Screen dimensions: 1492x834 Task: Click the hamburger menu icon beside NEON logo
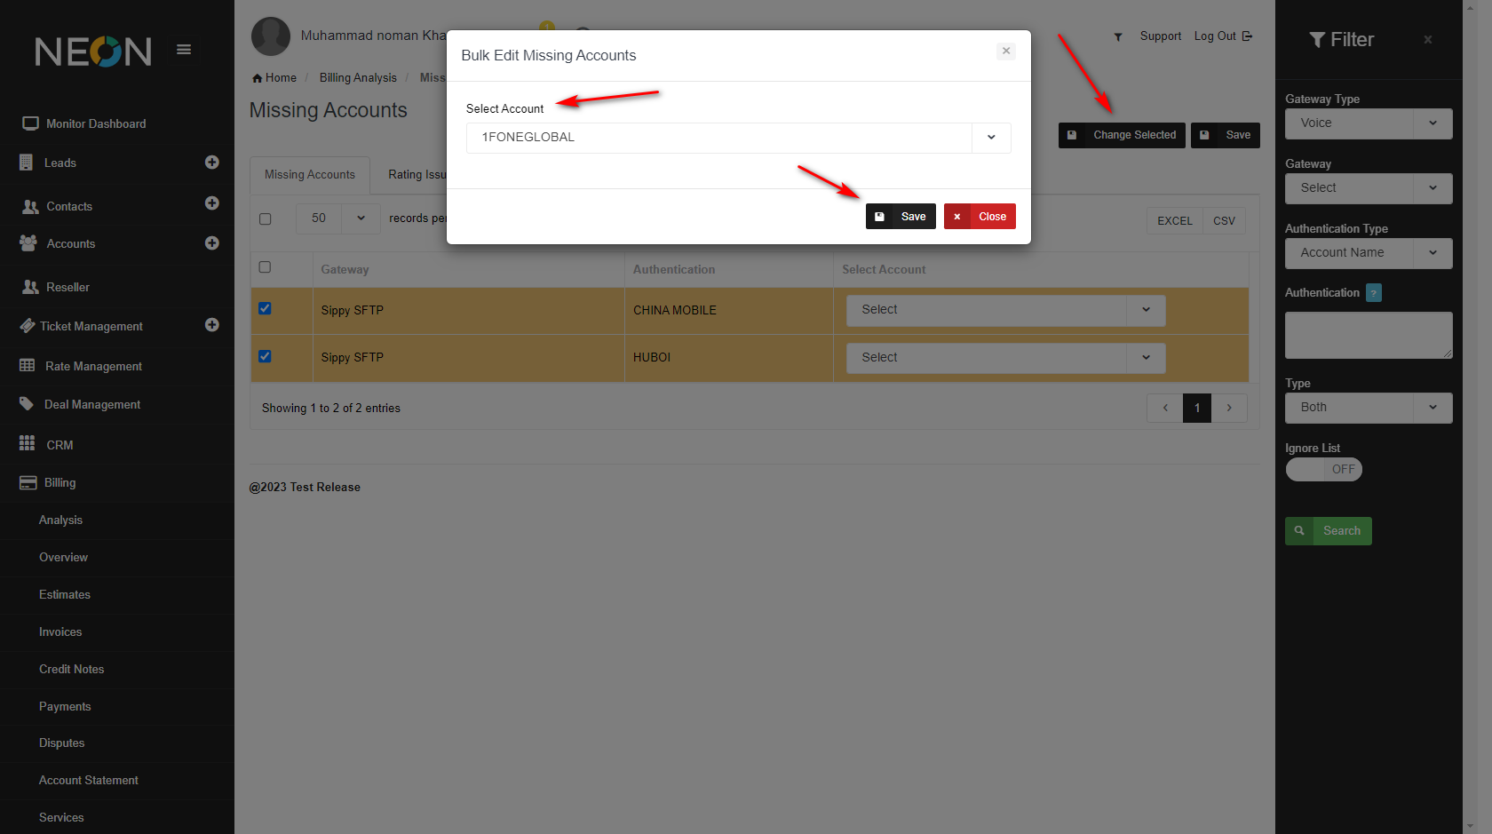tap(184, 50)
